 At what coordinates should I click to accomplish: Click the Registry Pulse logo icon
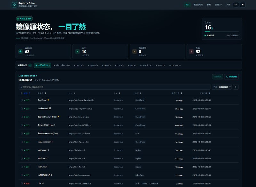(14, 5)
